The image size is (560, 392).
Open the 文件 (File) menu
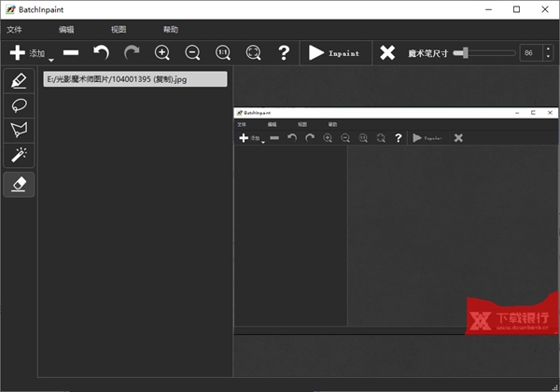tap(14, 30)
